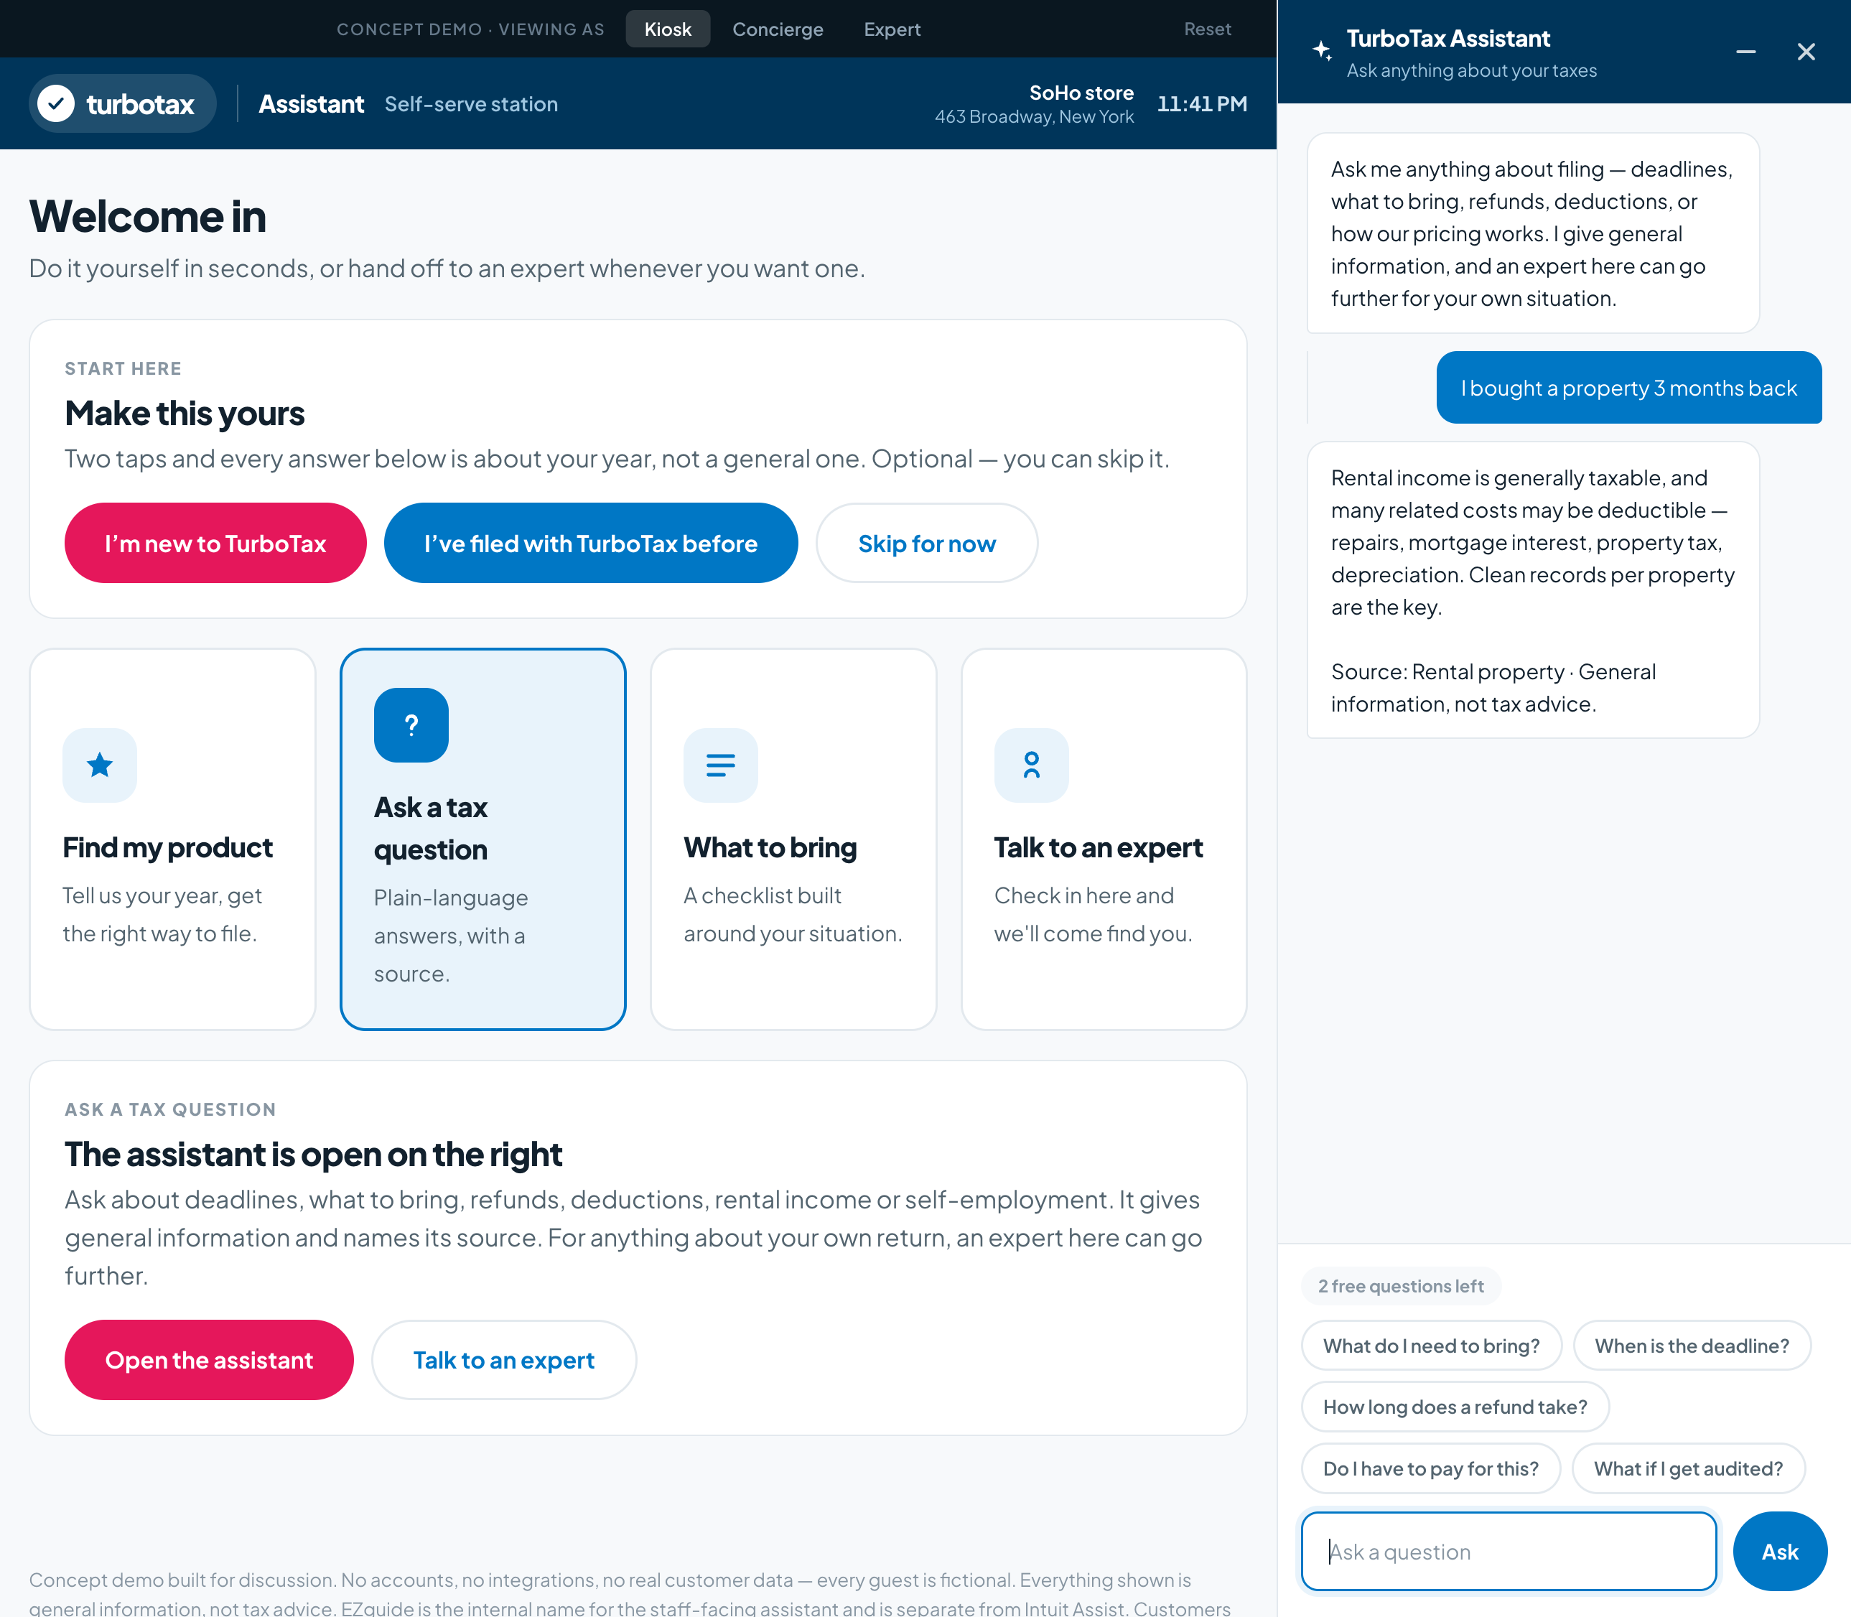Viewport: 1851px width, 1617px height.
Task: Switch to the Kiosk view
Action: click(668, 29)
